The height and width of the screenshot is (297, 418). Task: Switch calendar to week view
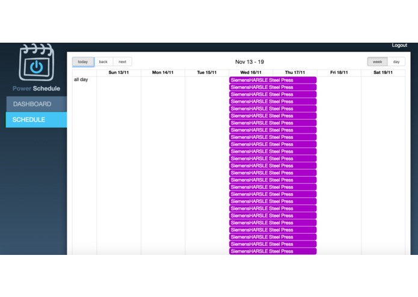(377, 62)
